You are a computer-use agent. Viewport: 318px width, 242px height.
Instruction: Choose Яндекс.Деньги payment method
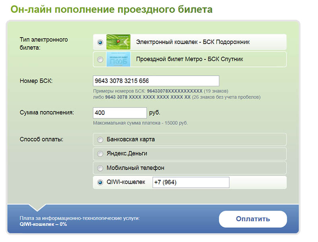coord(100,154)
